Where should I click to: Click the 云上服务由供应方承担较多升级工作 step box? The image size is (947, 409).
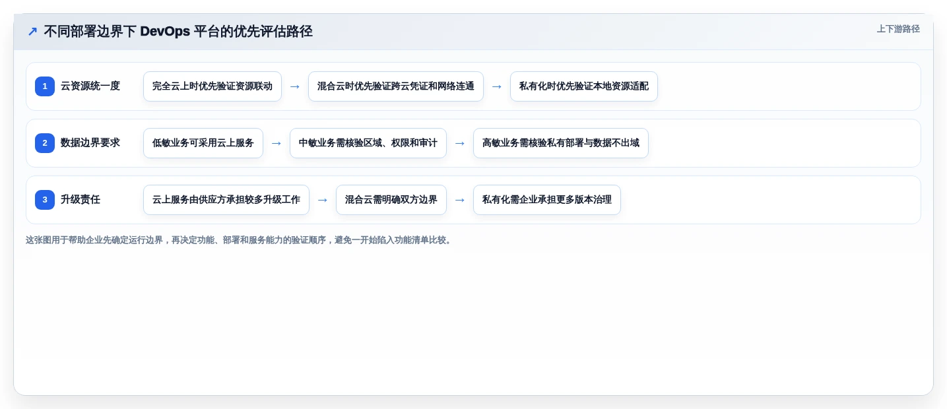click(226, 200)
